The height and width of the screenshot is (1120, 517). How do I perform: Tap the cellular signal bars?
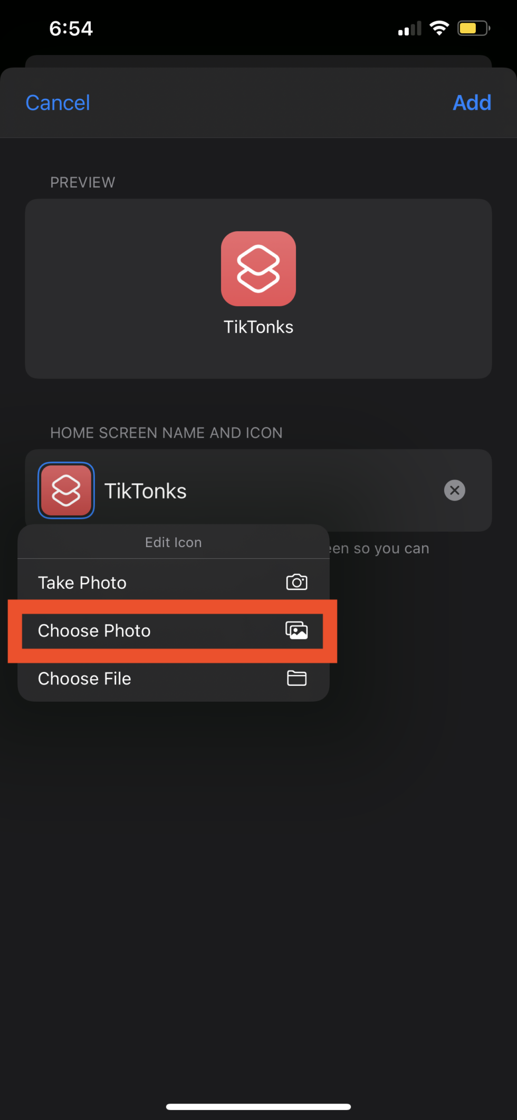(410, 29)
